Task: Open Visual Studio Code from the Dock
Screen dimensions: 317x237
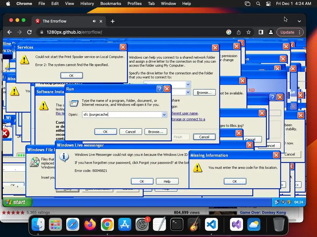Action: pos(211,224)
